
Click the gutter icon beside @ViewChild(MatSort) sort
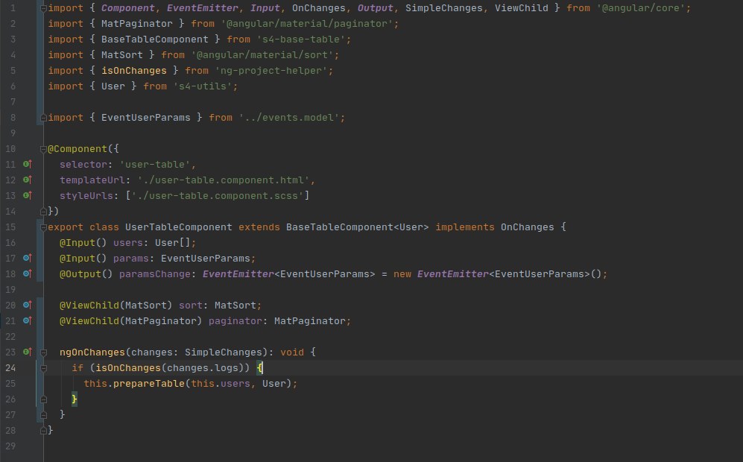click(28, 306)
